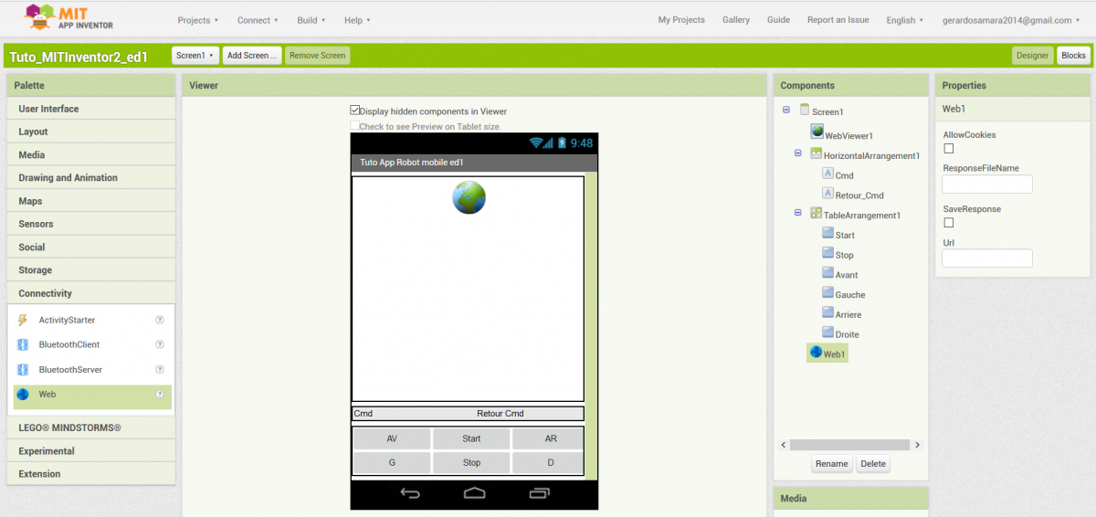Collapse the TableArrangement1 tree node
This screenshot has width=1096, height=517.
coord(798,213)
